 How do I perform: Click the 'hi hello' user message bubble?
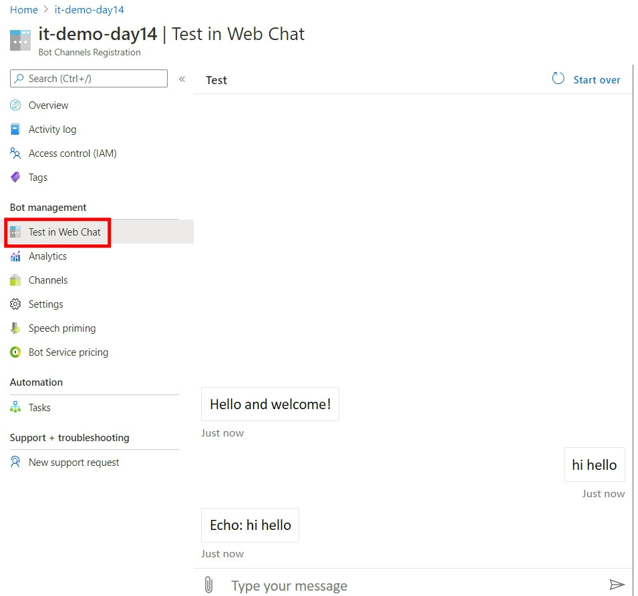click(x=594, y=465)
